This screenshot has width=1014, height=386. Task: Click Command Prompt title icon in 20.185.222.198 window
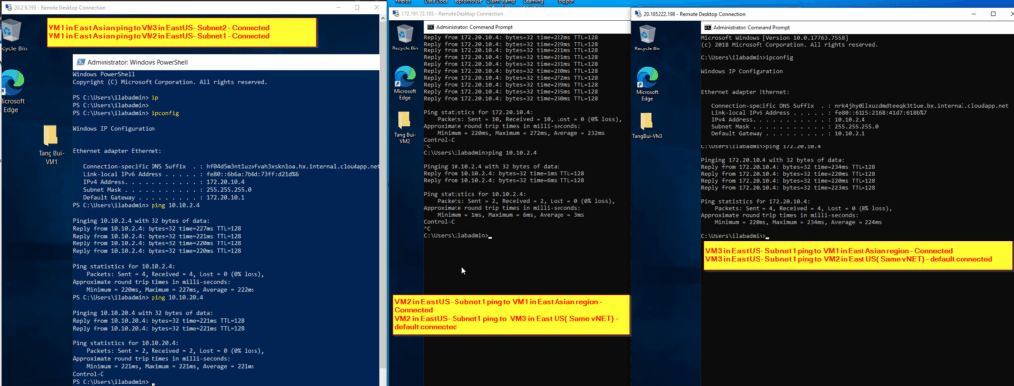coord(708,28)
